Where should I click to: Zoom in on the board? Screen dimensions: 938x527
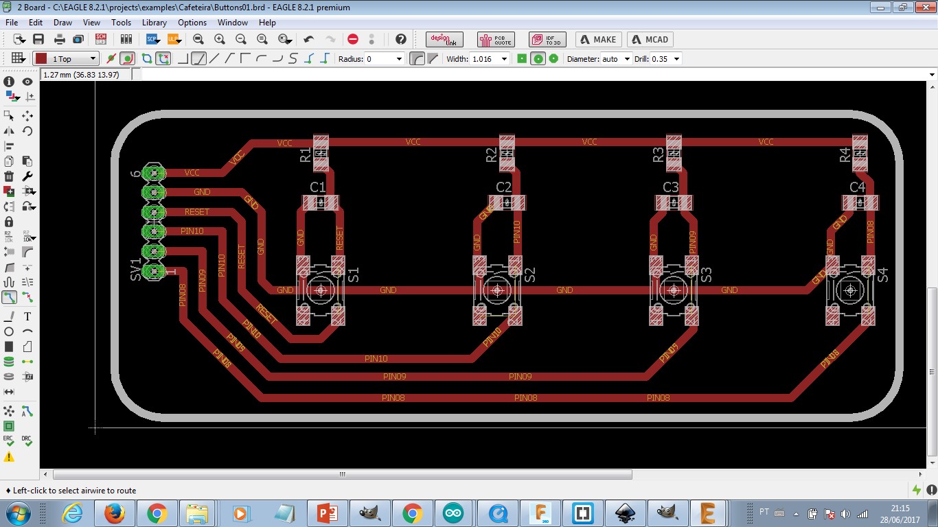point(220,40)
